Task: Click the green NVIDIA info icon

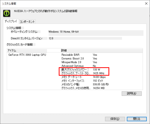Action: (7, 13)
